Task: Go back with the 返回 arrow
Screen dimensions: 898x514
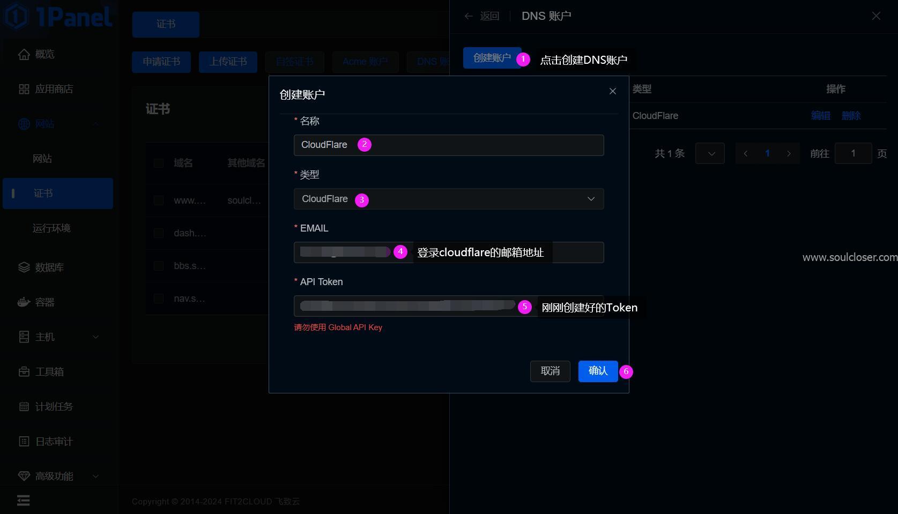Action: coord(481,16)
